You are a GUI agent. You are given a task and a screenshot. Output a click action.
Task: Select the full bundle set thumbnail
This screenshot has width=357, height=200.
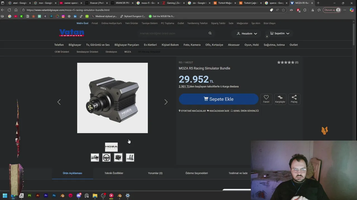(95, 157)
